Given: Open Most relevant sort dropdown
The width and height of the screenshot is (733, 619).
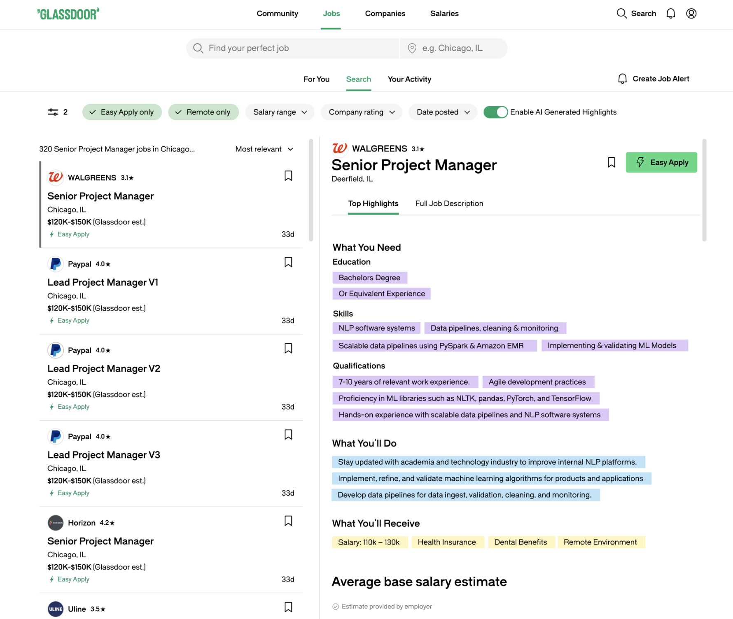Looking at the screenshot, I should click(264, 149).
